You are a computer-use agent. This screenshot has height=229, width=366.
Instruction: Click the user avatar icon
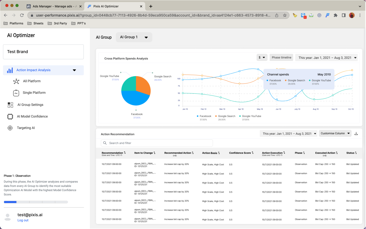click(x=8, y=217)
